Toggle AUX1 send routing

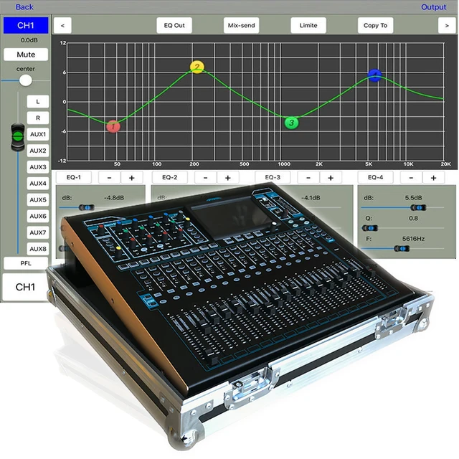click(38, 134)
